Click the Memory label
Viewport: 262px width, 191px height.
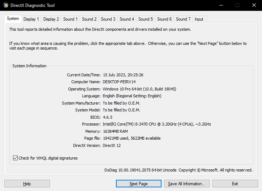pos(93,131)
